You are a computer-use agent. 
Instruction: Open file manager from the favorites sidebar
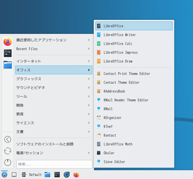point(8,65)
